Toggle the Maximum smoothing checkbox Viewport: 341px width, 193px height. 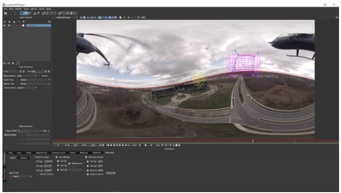coord(69,163)
